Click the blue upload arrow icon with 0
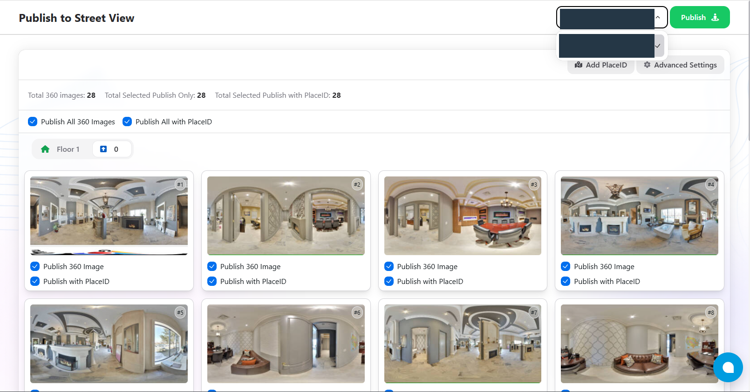This screenshot has height=392, width=750. (x=103, y=149)
